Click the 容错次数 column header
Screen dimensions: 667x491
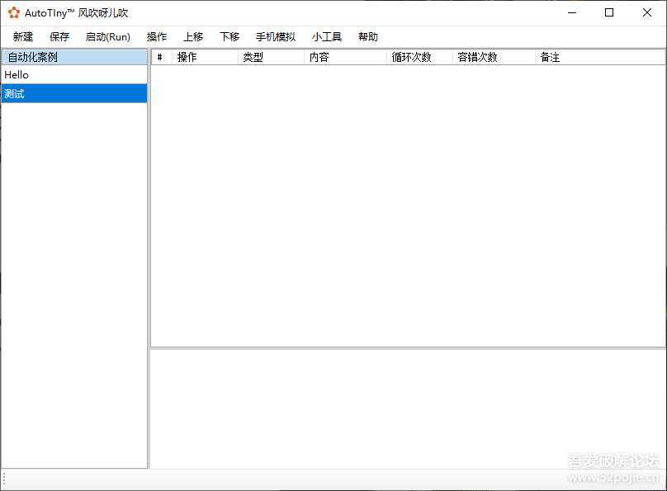pos(477,57)
